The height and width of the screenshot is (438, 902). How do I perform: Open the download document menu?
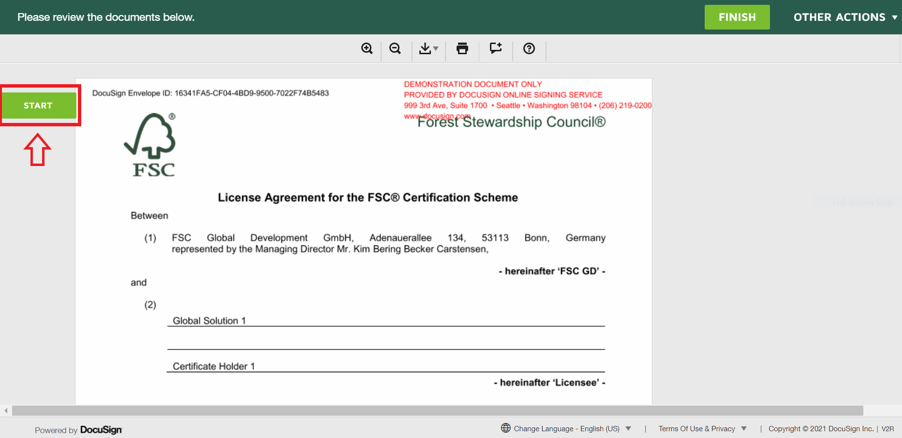point(428,48)
